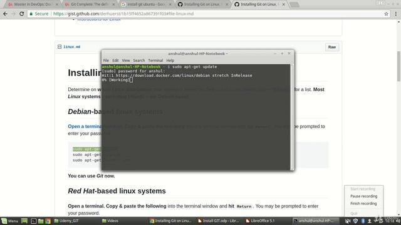Maximize the terminal window
The height and width of the screenshot is (225, 401).
click(282, 54)
